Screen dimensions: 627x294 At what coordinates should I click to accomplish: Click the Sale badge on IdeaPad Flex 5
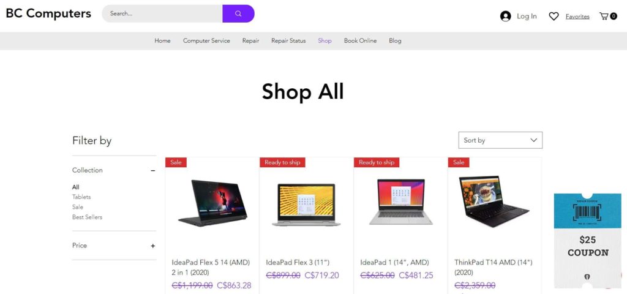[176, 162]
